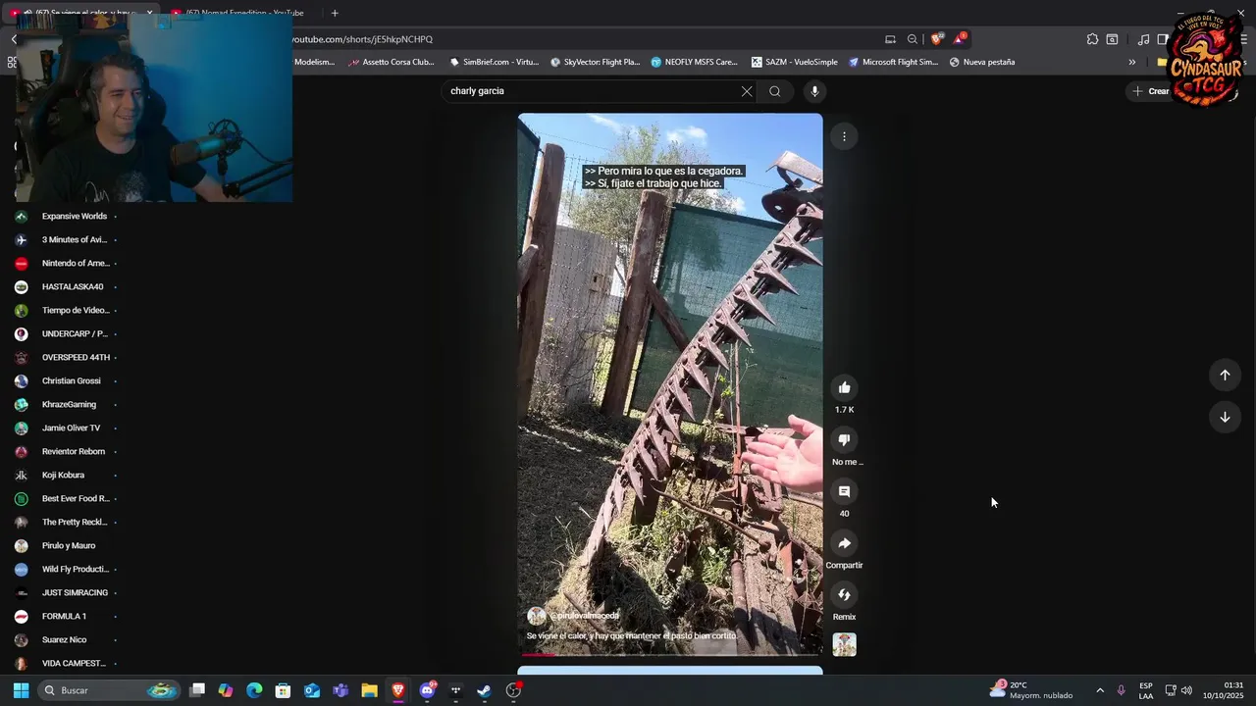Click the zoom magnifier in address bar
This screenshot has width=1256, height=706.
(913, 39)
